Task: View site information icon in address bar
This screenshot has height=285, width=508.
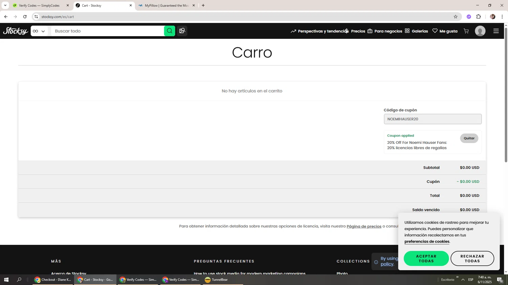Action: click(36, 17)
